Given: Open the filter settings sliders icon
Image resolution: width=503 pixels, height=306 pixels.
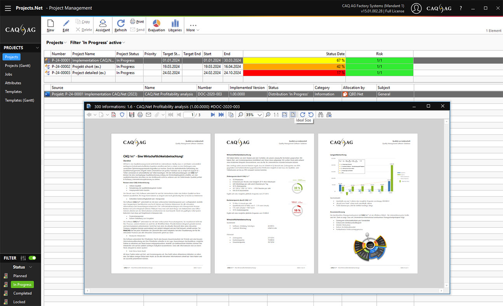Looking at the screenshot, I should pos(23,258).
